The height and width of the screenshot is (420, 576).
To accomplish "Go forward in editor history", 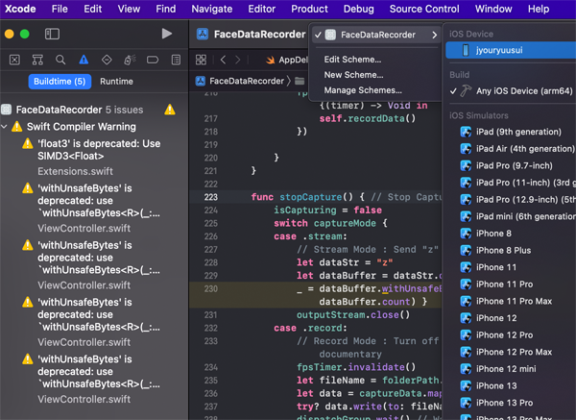I will [x=238, y=60].
